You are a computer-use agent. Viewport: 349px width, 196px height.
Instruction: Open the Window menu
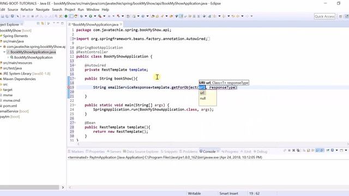click(93, 10)
